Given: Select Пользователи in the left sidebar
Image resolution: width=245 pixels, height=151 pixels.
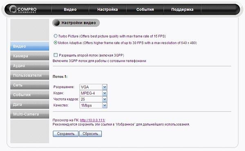Looking at the screenshot, I should point(29,75).
